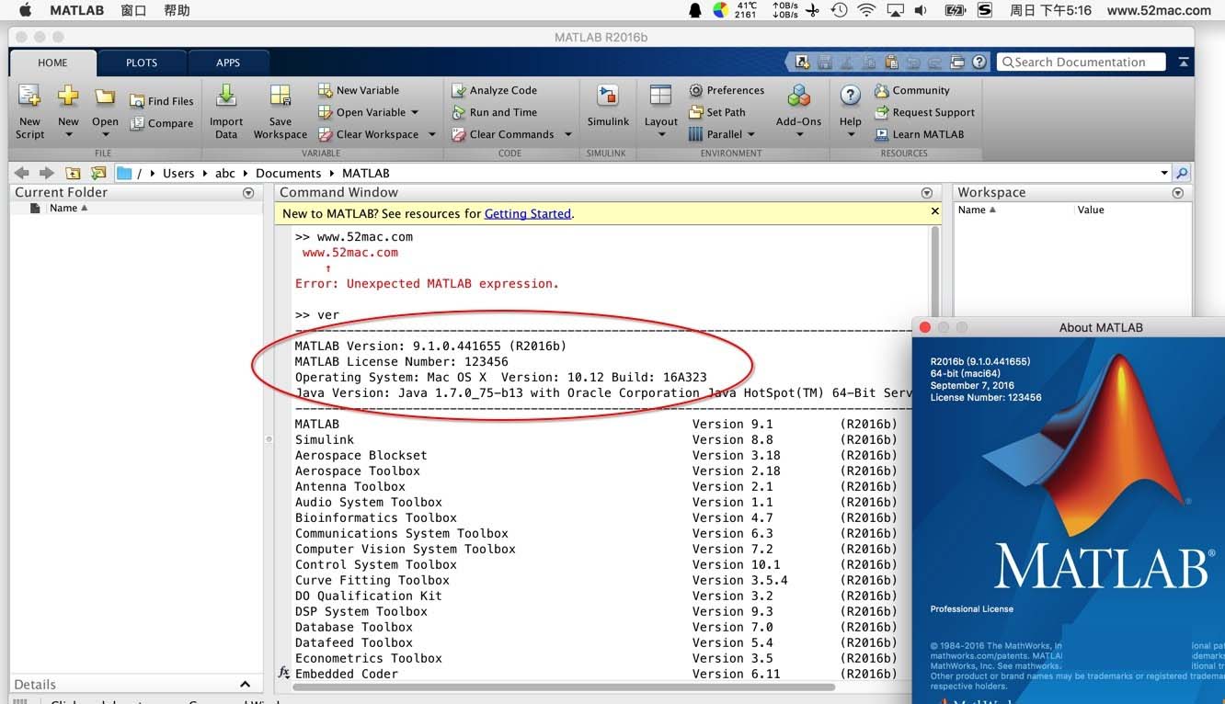Click the Apple menu icon

tap(25, 10)
